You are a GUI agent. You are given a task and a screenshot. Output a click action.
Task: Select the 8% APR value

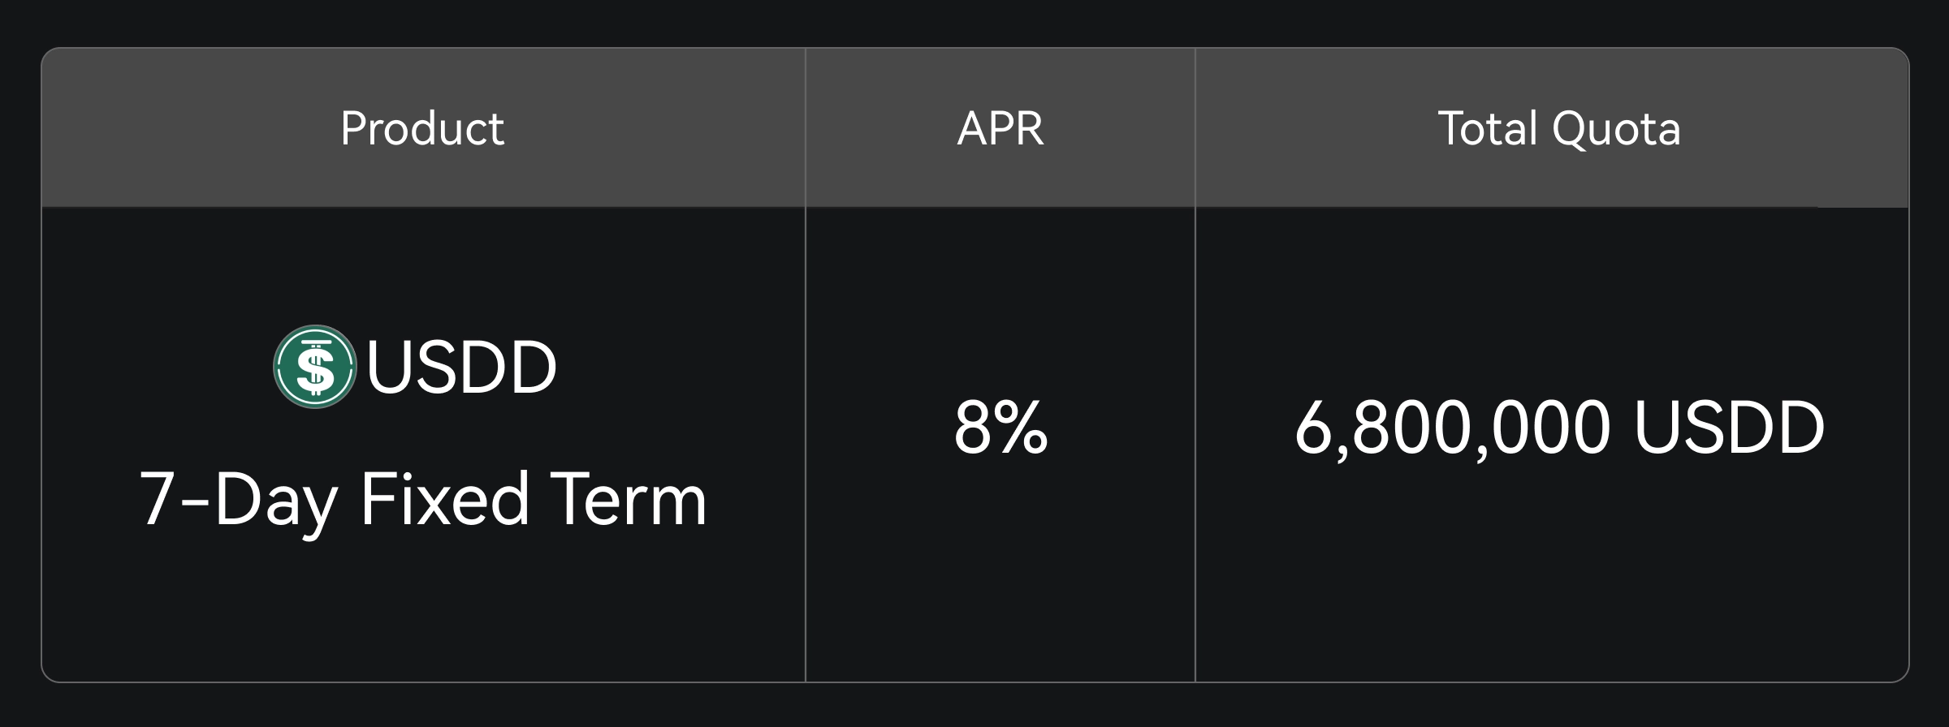coord(1000,428)
